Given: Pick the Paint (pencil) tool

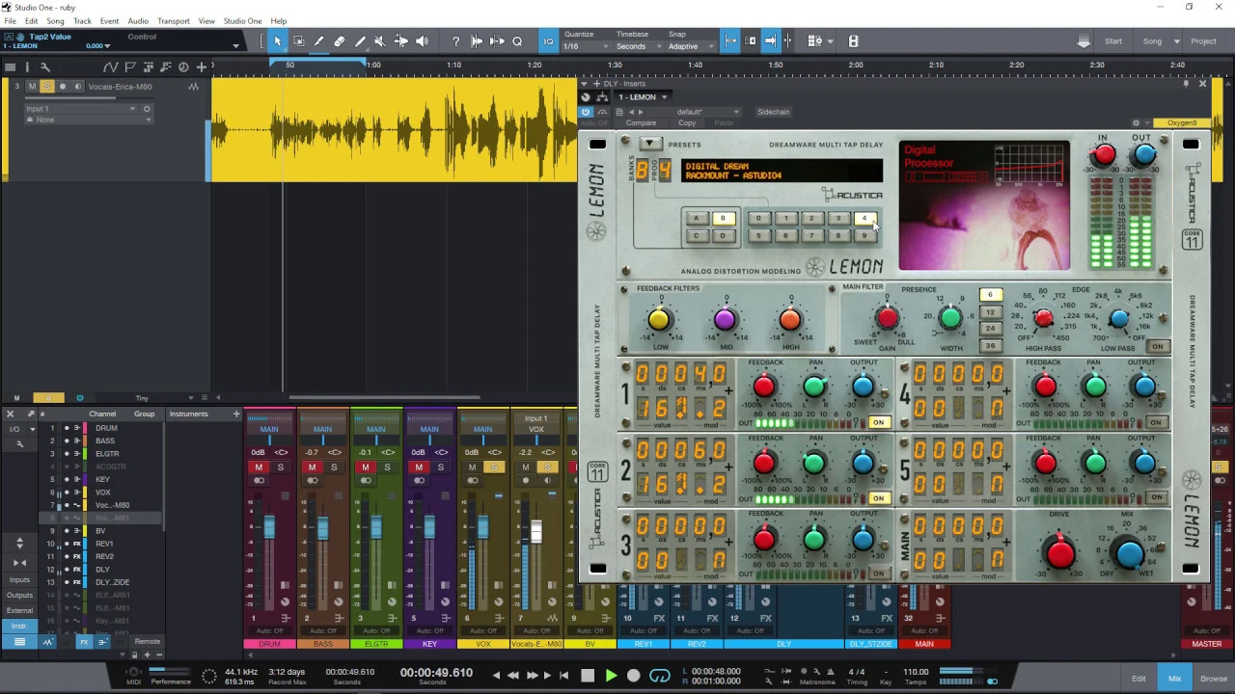Looking at the screenshot, I should [361, 41].
